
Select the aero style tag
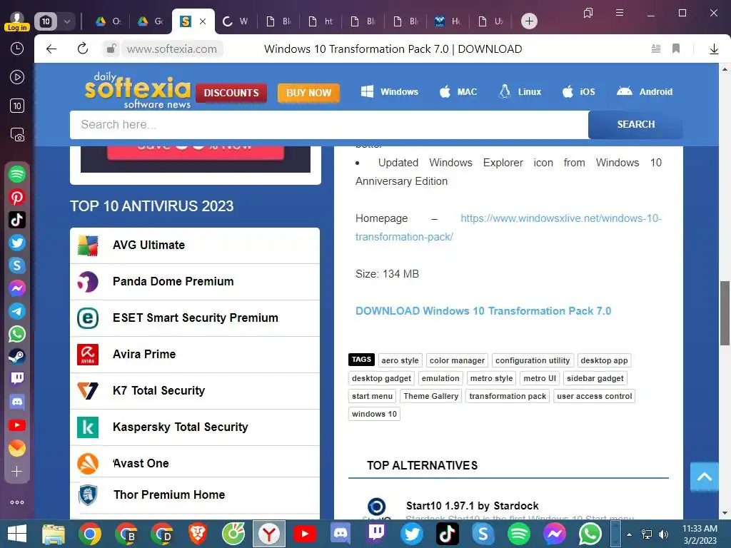coord(400,360)
